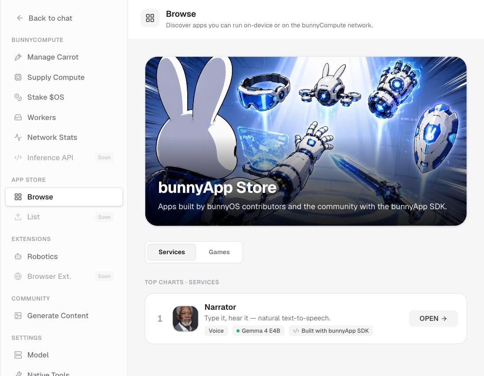Viewport: 484px width, 376px height.
Task: Click the Manage Carrot icon
Action: coord(18,57)
